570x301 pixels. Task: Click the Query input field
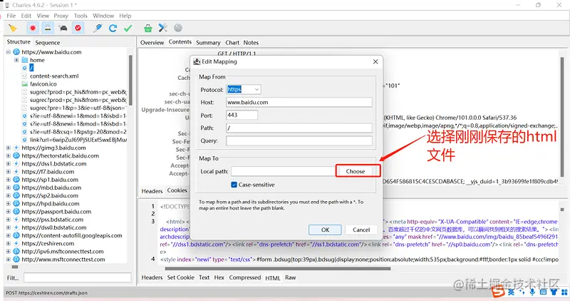point(299,141)
